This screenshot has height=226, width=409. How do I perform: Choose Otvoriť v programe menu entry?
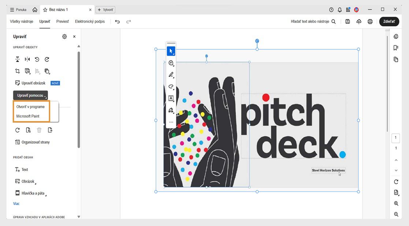30,107
